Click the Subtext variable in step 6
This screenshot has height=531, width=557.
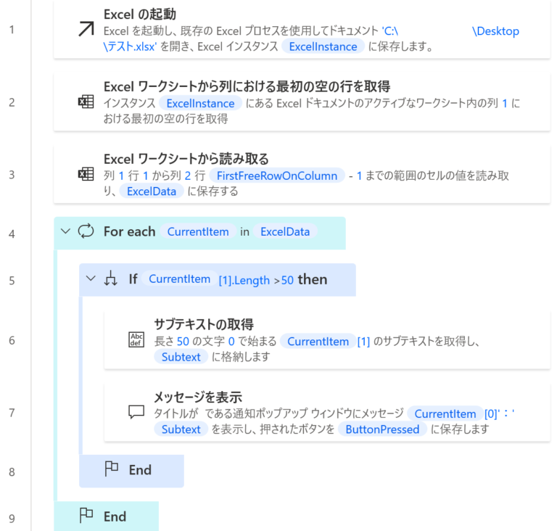click(x=181, y=356)
